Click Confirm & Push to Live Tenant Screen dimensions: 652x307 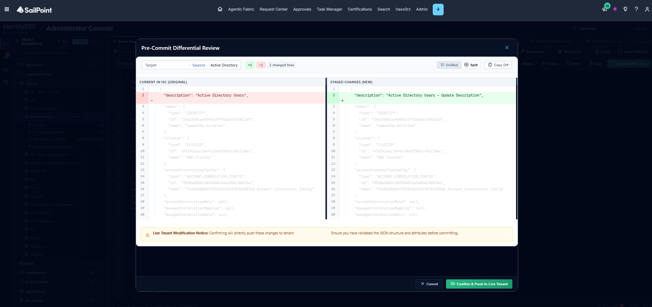pyautogui.click(x=479, y=284)
